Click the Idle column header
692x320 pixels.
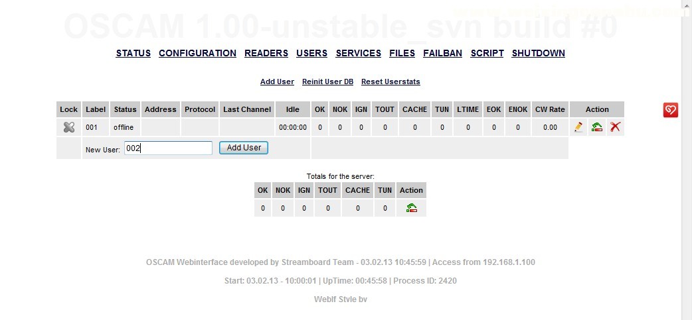point(293,109)
